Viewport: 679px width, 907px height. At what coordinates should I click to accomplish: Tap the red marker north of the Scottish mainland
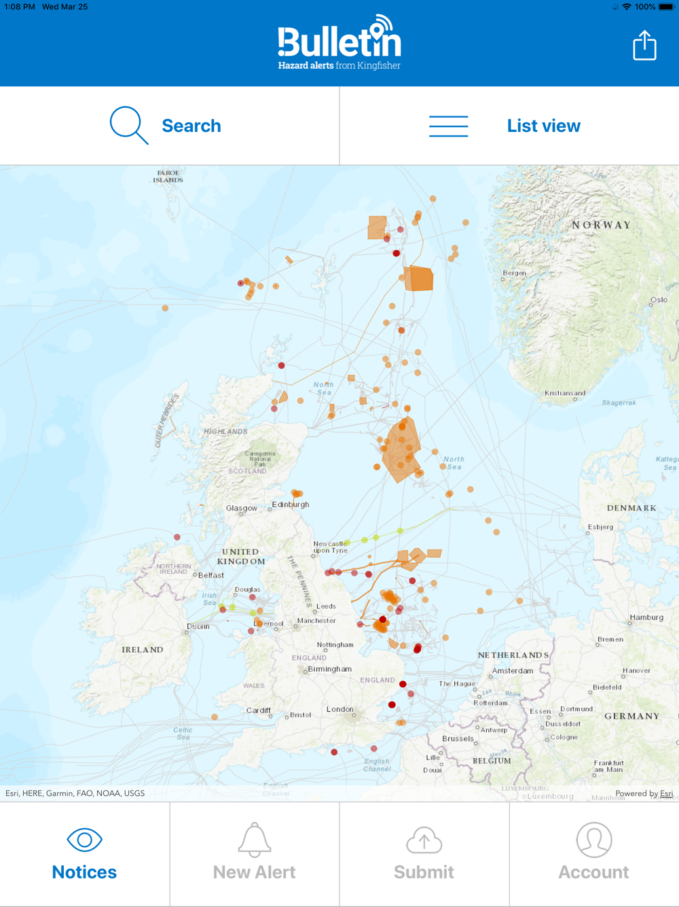[282, 366]
